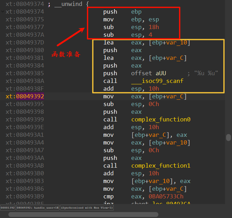Click the horizontal scrollbar thumb at bottom

(x=83, y=214)
